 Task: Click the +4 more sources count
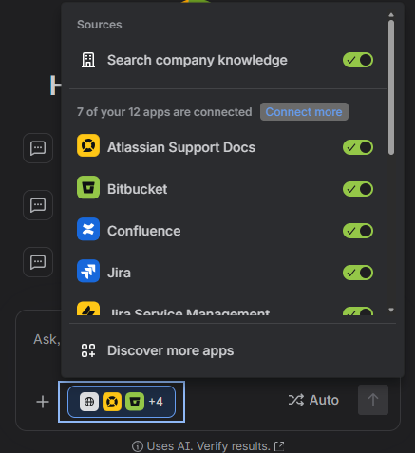(156, 402)
